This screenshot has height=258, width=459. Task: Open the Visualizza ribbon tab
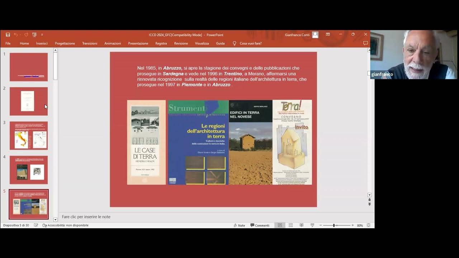[202, 43]
